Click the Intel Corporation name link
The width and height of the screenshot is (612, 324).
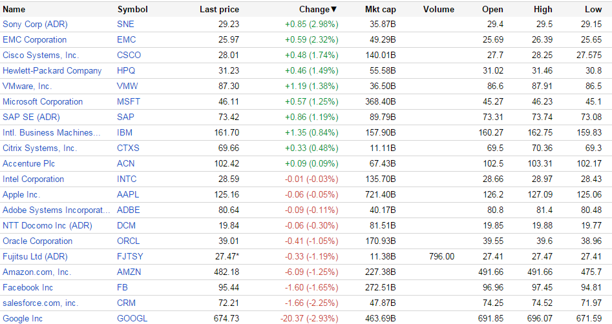pyautogui.click(x=33, y=179)
